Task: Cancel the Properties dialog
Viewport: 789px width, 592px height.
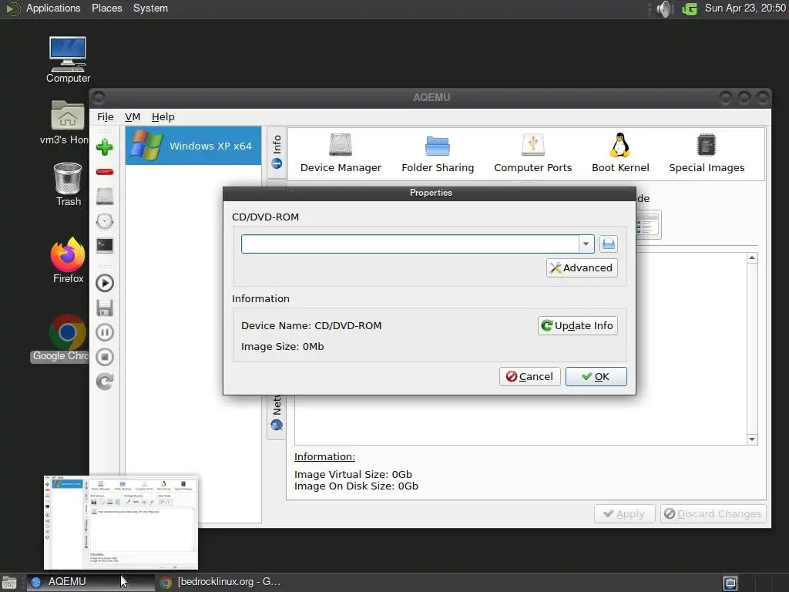Action: click(530, 376)
